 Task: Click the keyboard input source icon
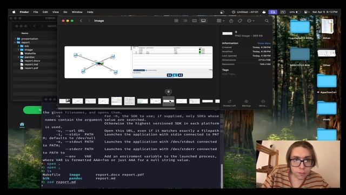point(283,12)
